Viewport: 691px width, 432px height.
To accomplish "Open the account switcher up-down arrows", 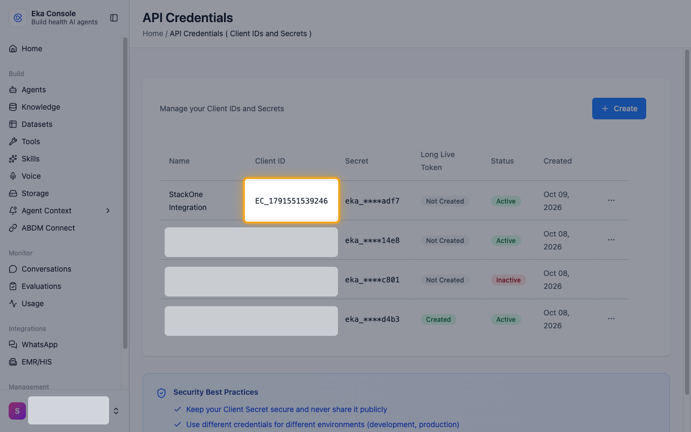I will (116, 411).
